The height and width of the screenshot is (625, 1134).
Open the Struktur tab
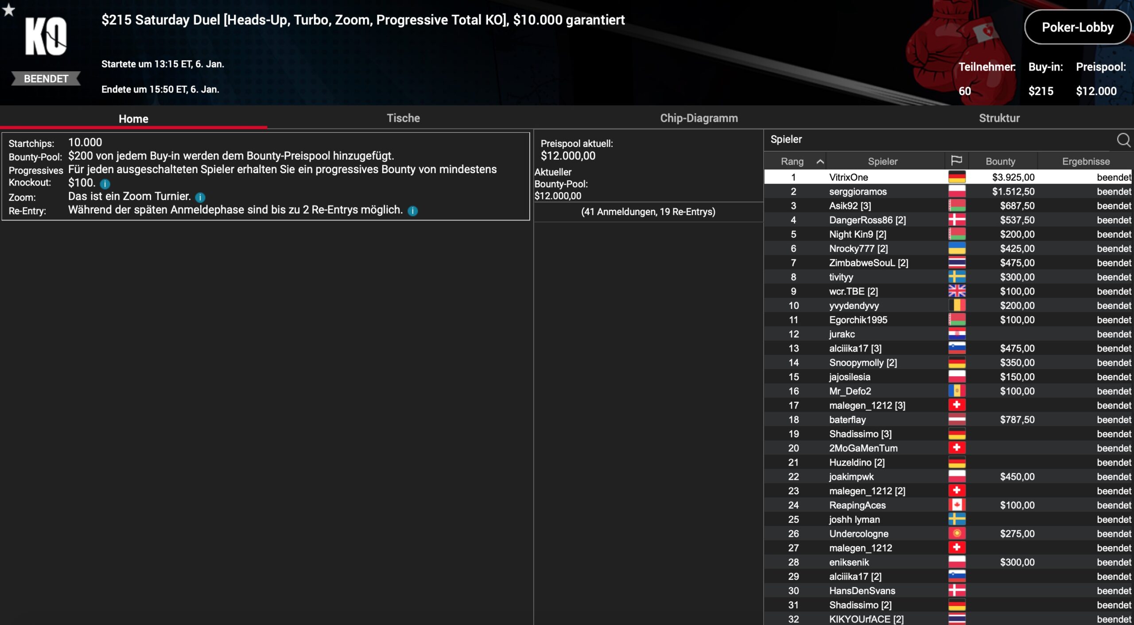point(999,118)
